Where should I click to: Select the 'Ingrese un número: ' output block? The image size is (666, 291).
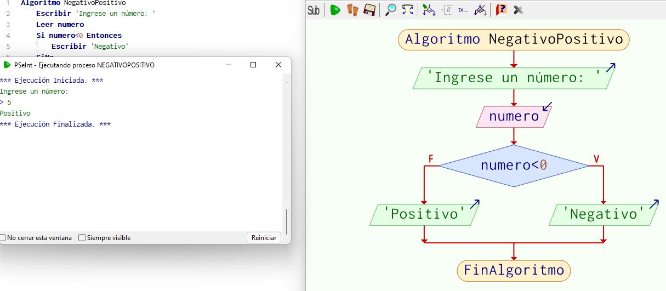(514, 78)
